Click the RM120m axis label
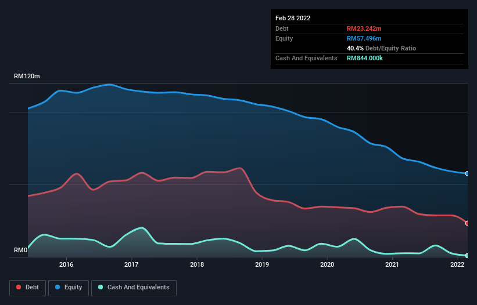Image resolution: width=477 pixels, height=305 pixels. [x=27, y=76]
